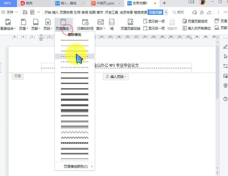Open 页眉页脚选项 header footer options
Image resolution: width=228 pixels, height=176 pixels.
click(x=195, y=21)
